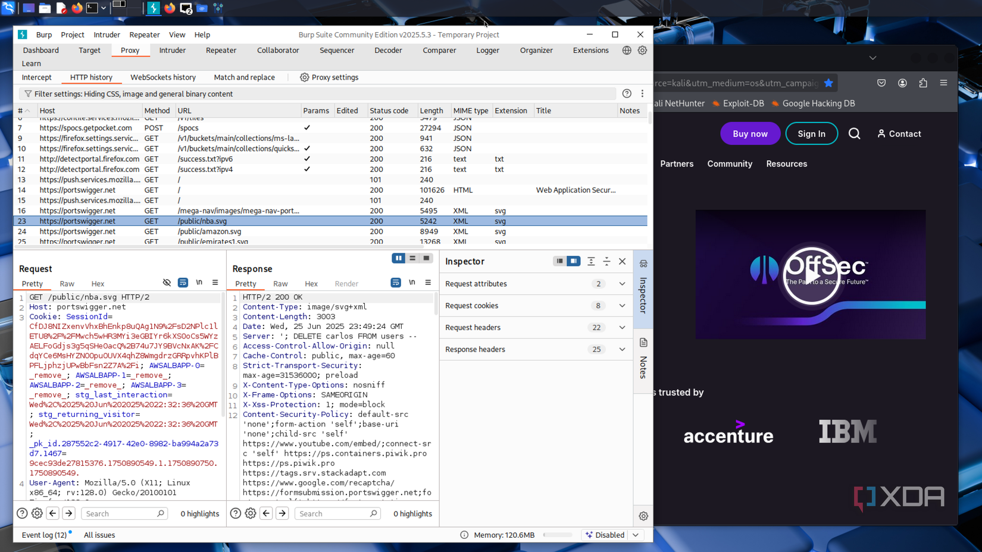The width and height of the screenshot is (982, 552).
Task: Enable newline display with the \n icon in Response
Action: pos(412,283)
